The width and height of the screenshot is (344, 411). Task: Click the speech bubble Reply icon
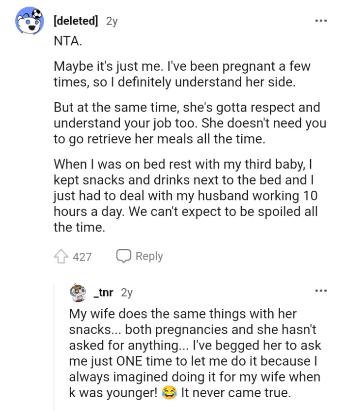pyautogui.click(x=123, y=256)
